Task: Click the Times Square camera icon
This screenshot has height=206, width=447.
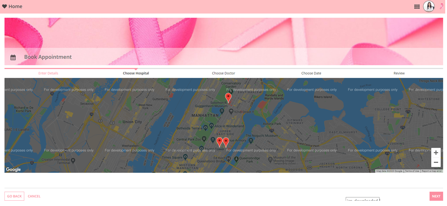Action: 185,156
